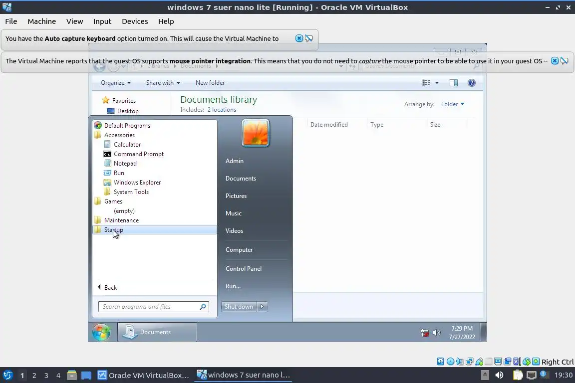575x383 pixels.
Task: Suppress the Auto capture keyboard message permanently
Action: click(x=309, y=38)
